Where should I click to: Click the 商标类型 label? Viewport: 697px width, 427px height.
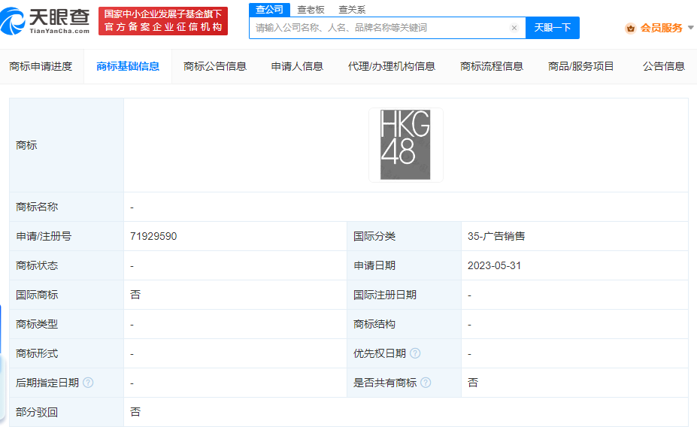click(x=37, y=324)
